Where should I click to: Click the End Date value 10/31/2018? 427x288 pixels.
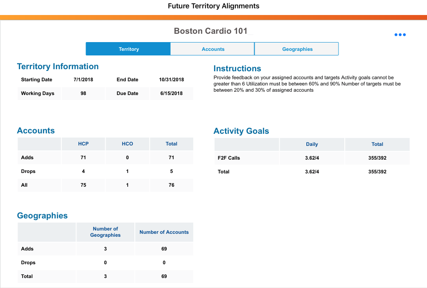pos(172,80)
